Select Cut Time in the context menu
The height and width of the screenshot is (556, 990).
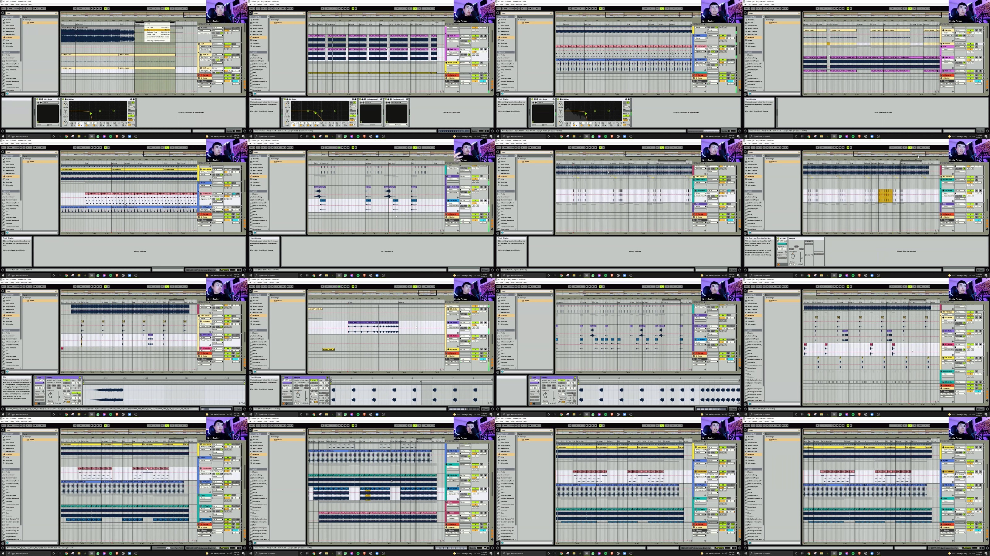click(x=157, y=27)
